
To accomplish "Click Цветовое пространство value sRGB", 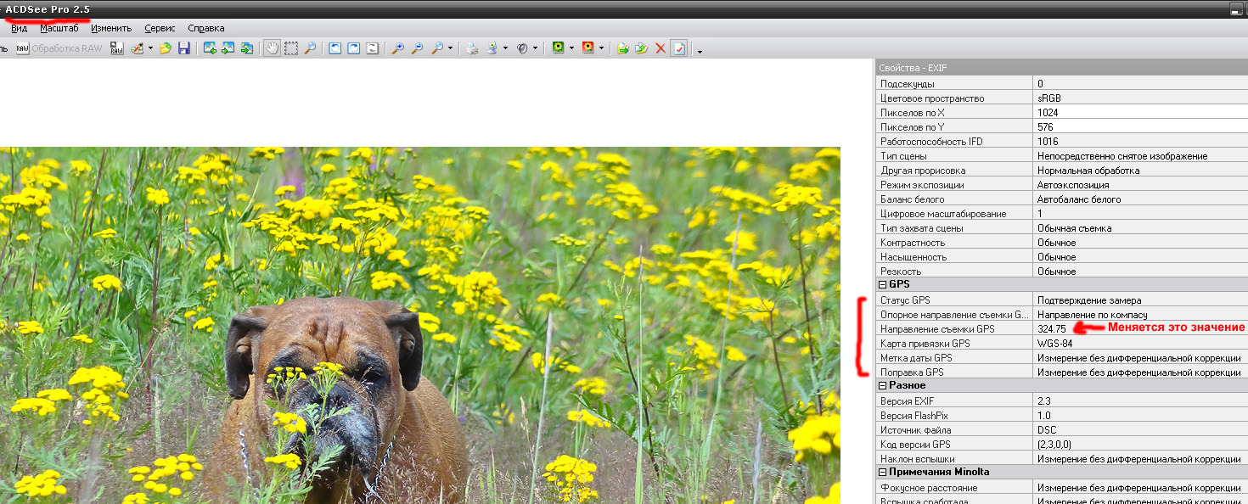I will point(1049,98).
